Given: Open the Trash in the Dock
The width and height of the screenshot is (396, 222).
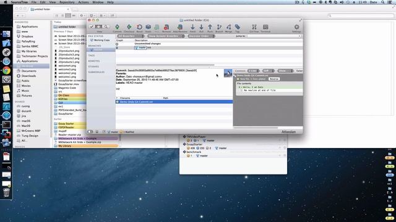Looking at the screenshot, I should click(x=6, y=192).
